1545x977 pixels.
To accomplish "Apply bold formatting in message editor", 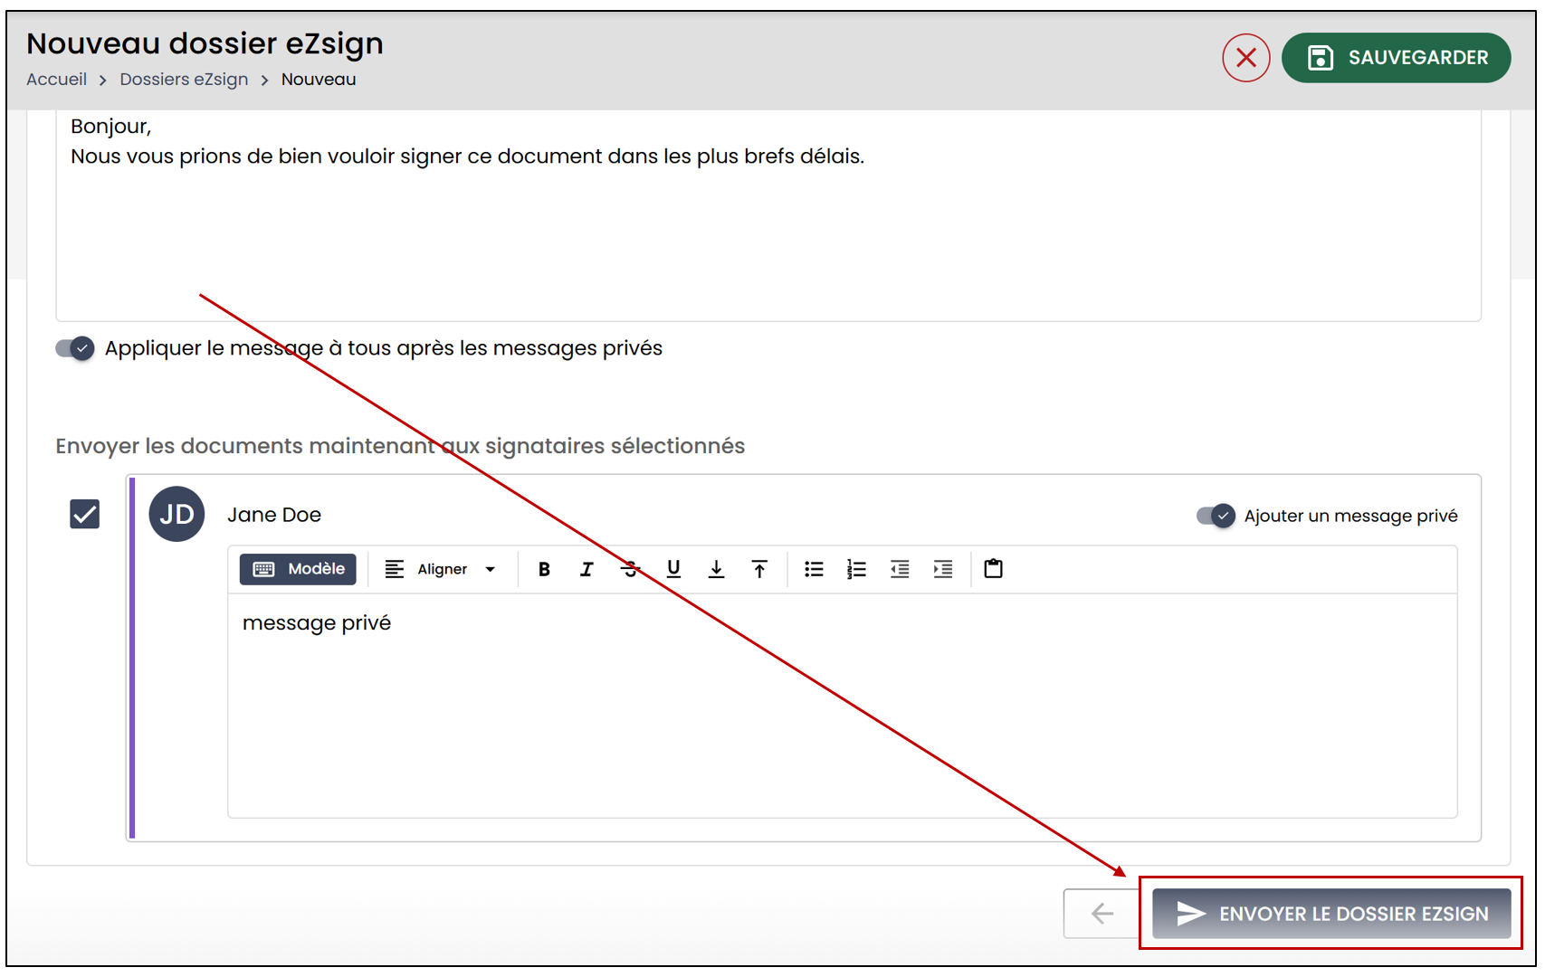I will coord(544,569).
